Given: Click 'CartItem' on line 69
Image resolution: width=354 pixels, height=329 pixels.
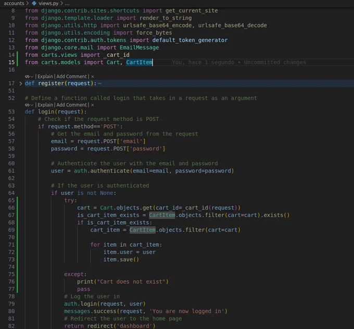Looking at the screenshot, I should click(143, 230).
